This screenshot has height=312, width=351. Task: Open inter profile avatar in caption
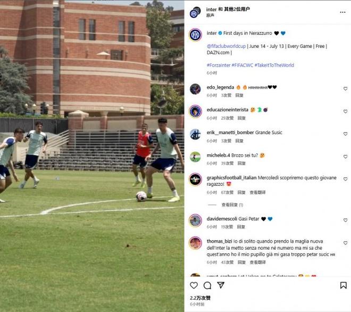(195, 35)
